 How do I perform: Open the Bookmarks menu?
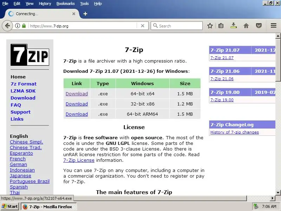click(x=65, y=4)
